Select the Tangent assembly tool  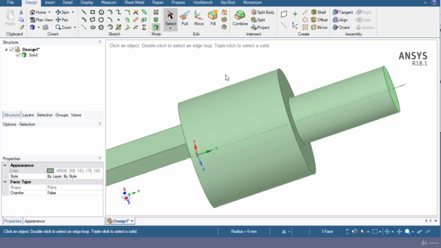pos(342,12)
